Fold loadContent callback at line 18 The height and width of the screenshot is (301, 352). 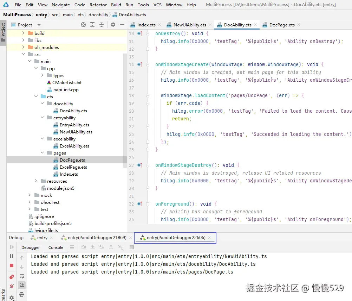148,95
